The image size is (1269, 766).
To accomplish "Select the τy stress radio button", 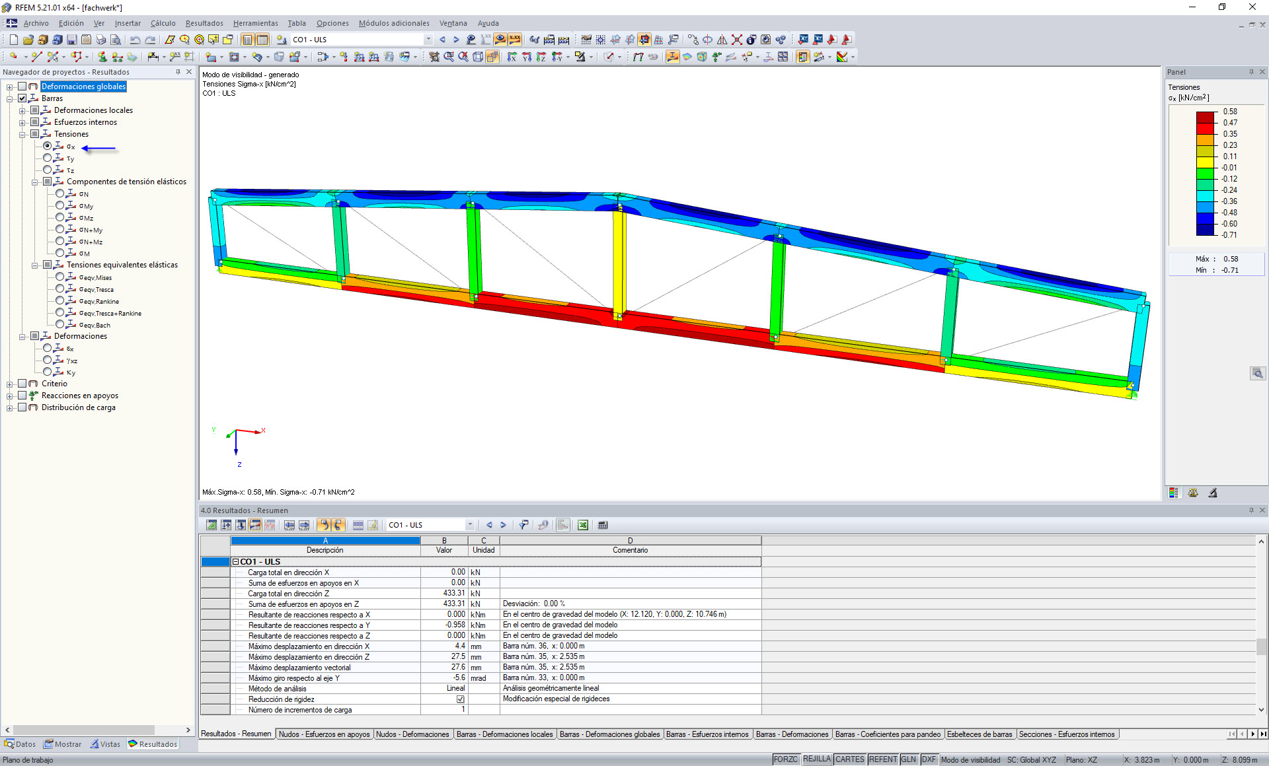I will pos(48,158).
